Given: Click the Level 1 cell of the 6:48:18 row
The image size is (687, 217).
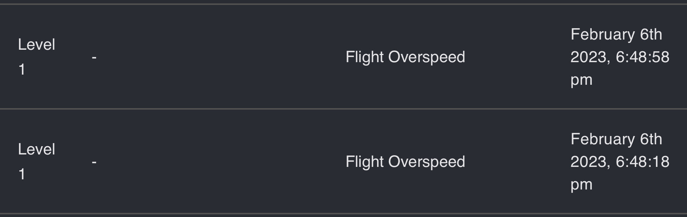Looking at the screenshot, I should [37, 162].
